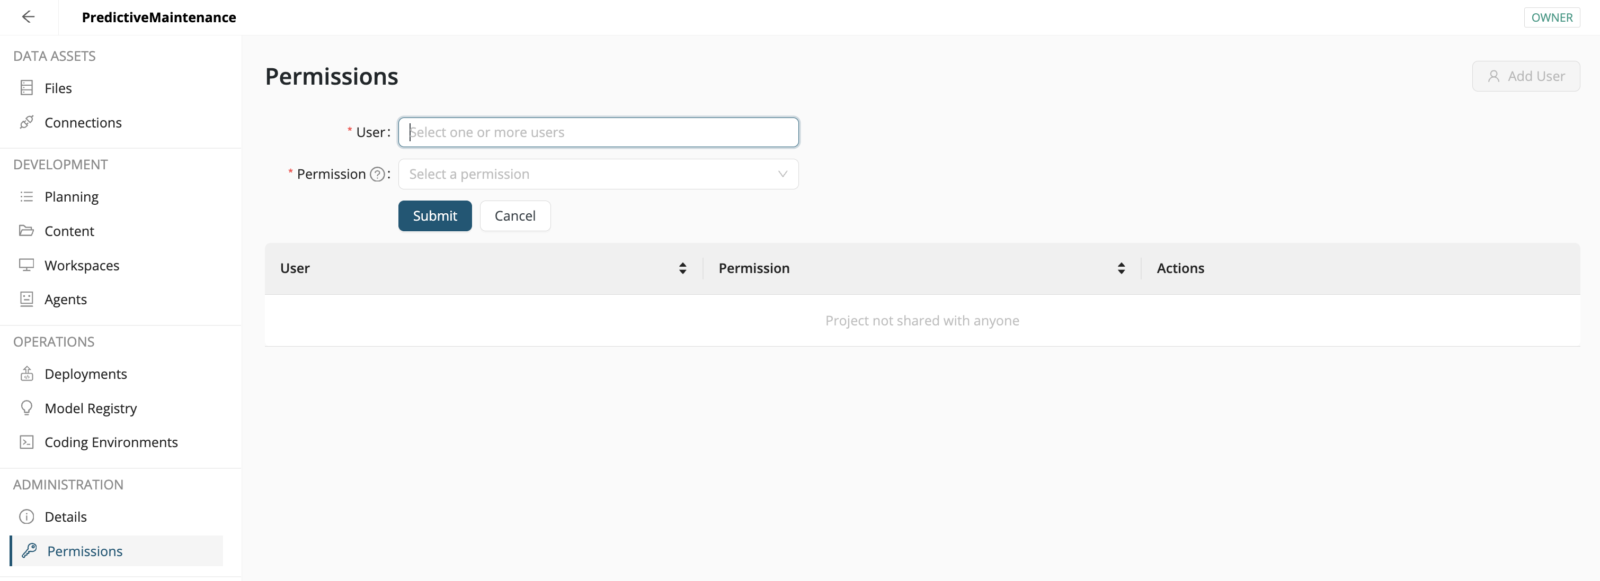Open the Permission help question mark icon
Viewport: 1600px width, 581px height.
pyautogui.click(x=377, y=174)
